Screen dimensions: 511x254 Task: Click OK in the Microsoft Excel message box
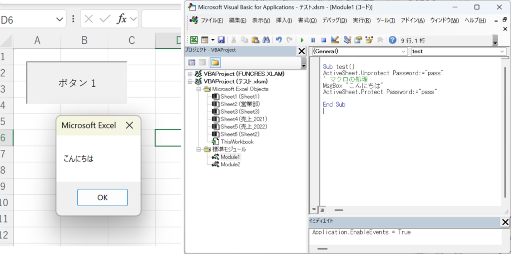pyautogui.click(x=102, y=197)
